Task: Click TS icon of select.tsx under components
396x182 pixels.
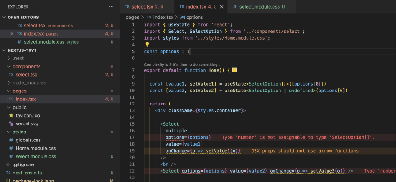Action: 11,75
